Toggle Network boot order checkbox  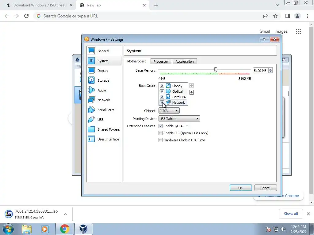click(162, 102)
